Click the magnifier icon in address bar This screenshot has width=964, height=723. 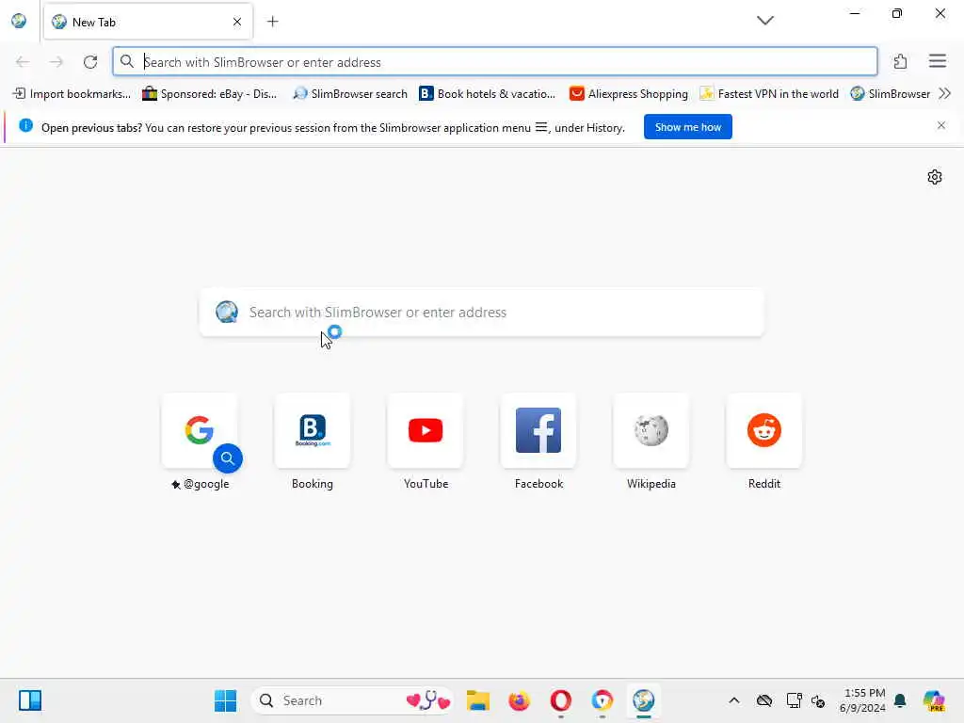[x=127, y=61]
